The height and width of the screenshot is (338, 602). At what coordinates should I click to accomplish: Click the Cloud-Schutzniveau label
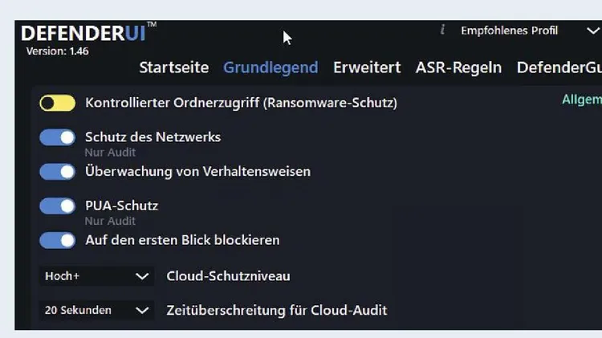(x=228, y=276)
